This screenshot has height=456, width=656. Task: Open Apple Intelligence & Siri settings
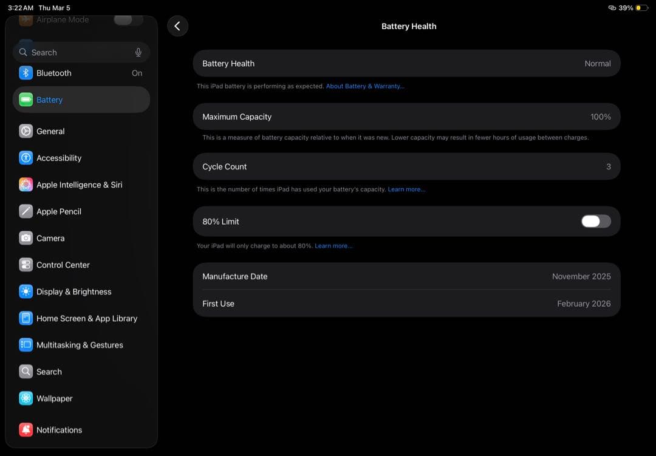[81, 185]
